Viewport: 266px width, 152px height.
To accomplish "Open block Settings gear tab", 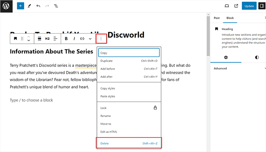I will (x=226, y=57).
